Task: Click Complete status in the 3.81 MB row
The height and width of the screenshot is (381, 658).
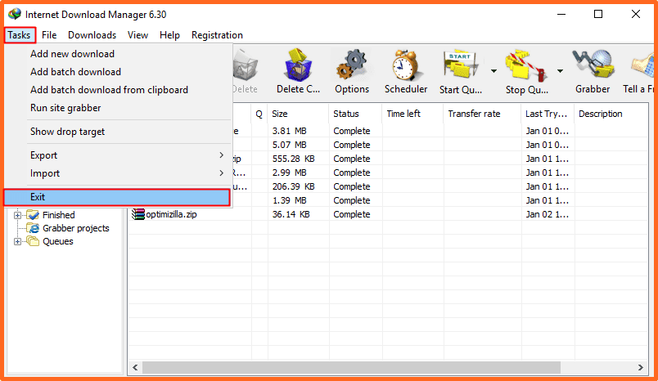Action: click(352, 131)
